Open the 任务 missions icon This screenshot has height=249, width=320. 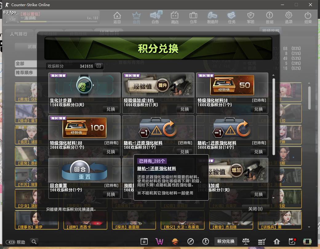pos(231,18)
